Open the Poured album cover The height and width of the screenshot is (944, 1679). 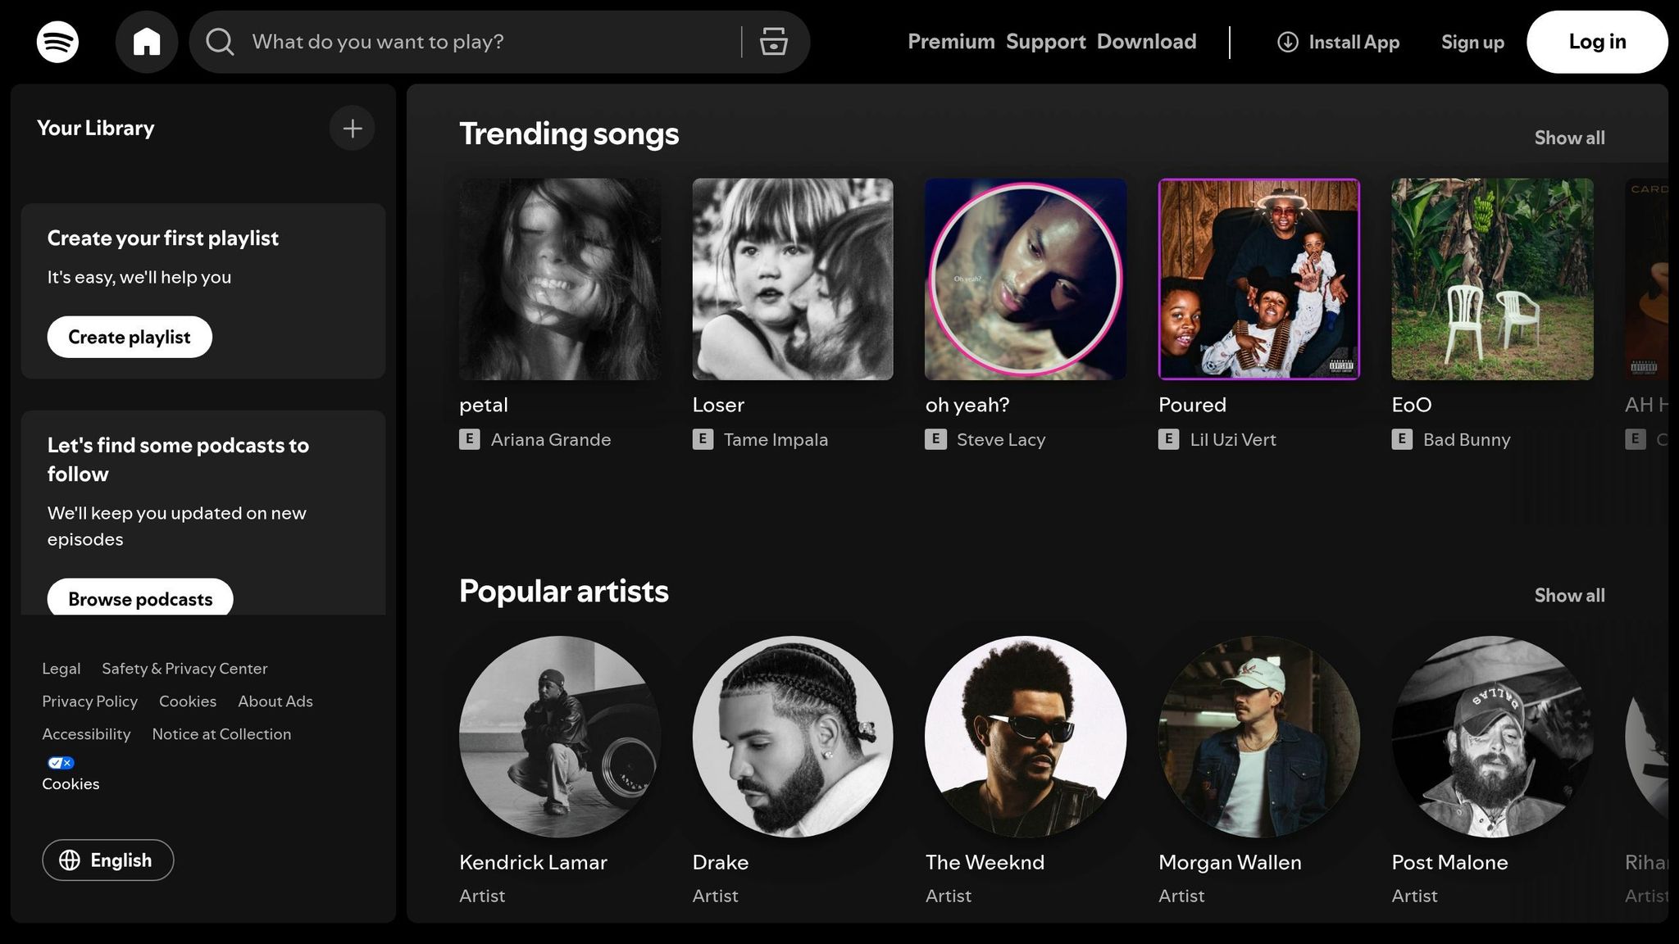point(1259,279)
